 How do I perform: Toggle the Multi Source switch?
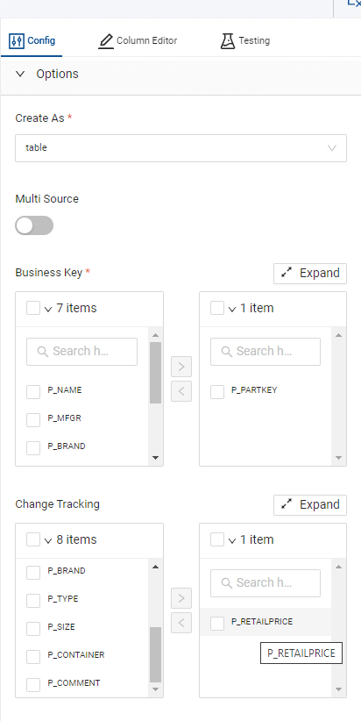34,225
